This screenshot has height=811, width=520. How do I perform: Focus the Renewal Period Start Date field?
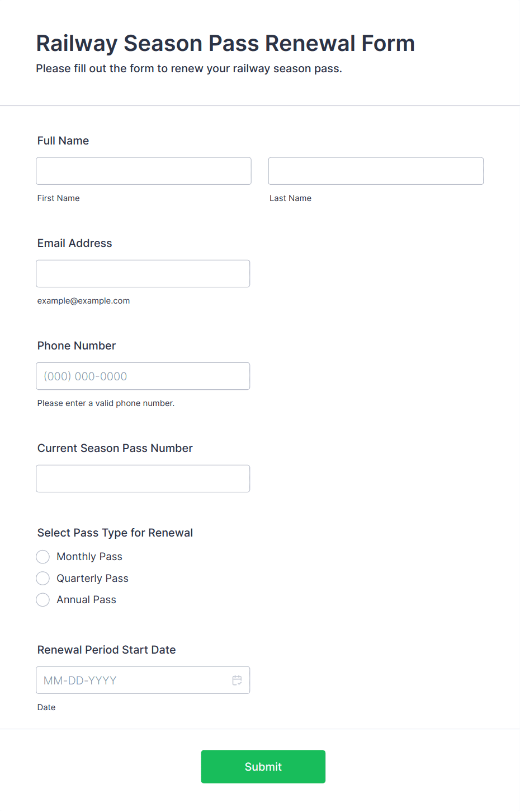143,680
